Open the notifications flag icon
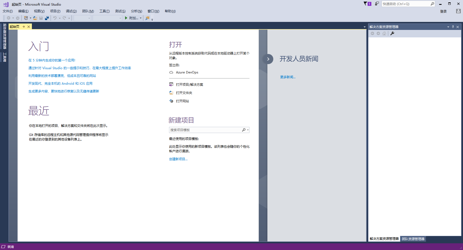Screen dimensions: 463x250 [x=367, y=4]
